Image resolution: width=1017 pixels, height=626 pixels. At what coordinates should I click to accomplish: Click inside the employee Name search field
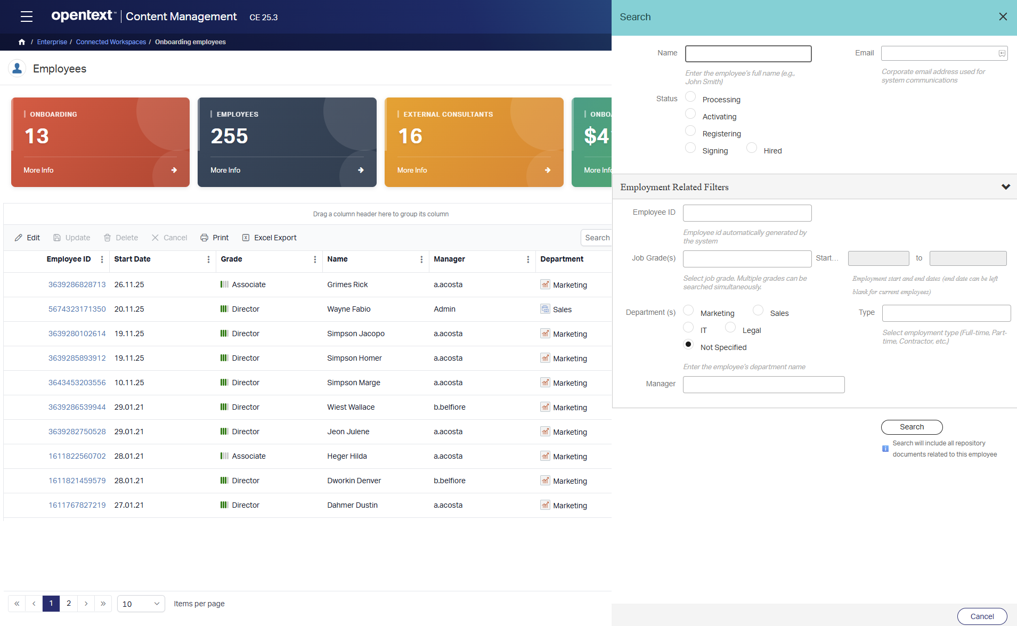(748, 54)
